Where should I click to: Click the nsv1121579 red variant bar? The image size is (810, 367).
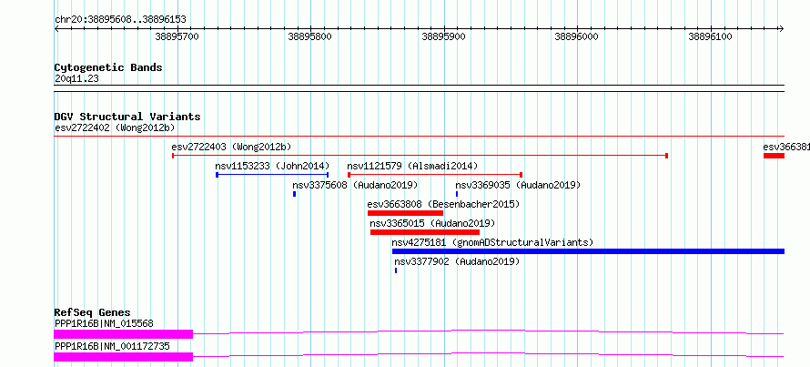click(435, 175)
